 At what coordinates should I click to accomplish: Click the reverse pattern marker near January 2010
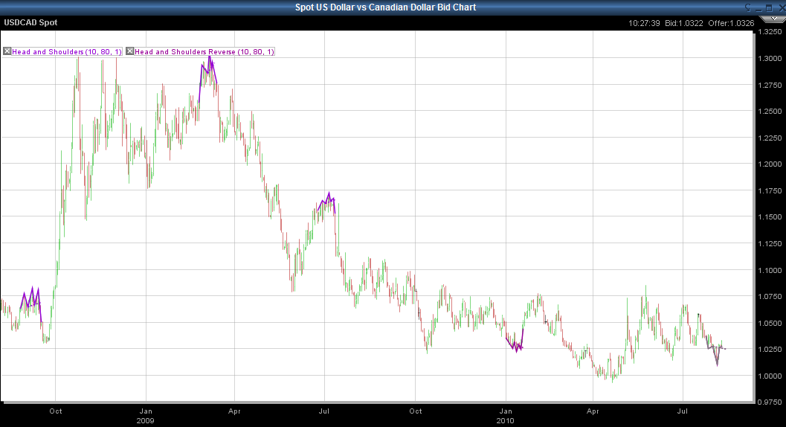tap(515, 341)
